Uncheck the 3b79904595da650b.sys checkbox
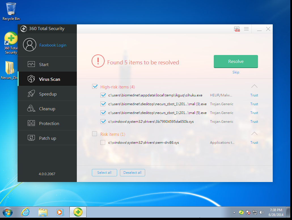 [103, 121]
